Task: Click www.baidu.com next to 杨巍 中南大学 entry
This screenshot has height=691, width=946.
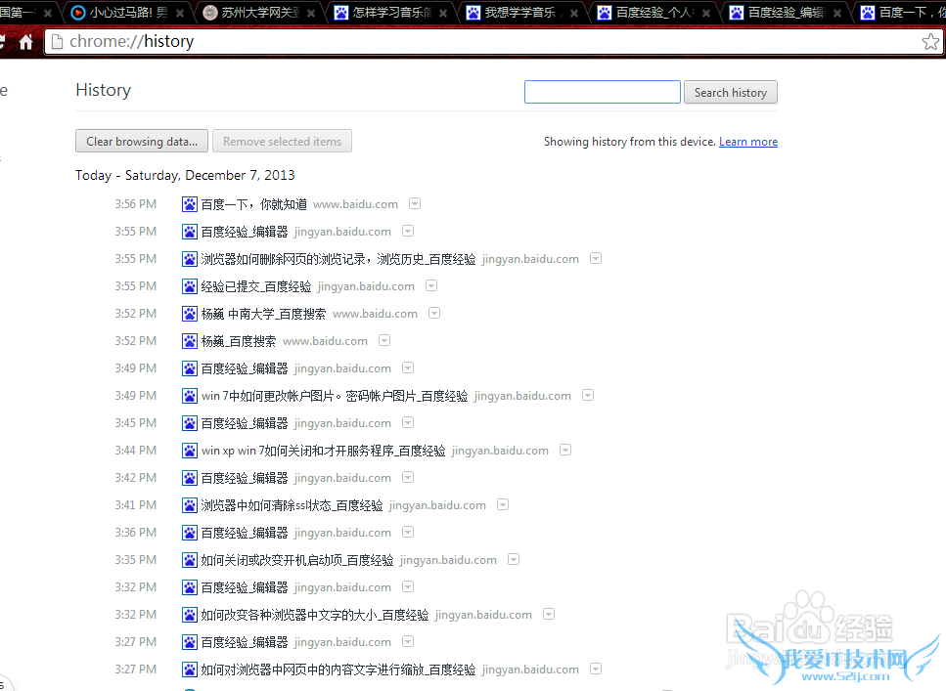Action: click(x=376, y=314)
